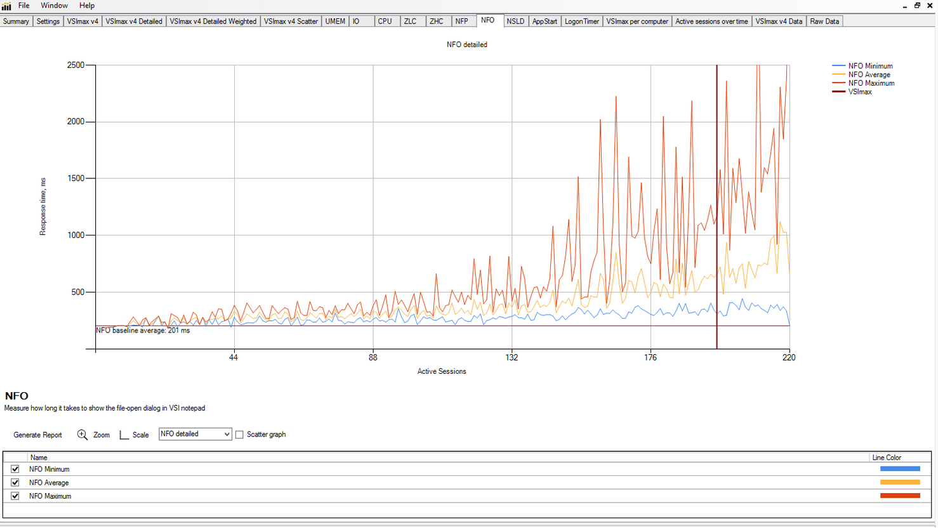Image resolution: width=938 pixels, height=528 pixels.
Task: Open the Raw Data tab
Action: click(x=824, y=22)
